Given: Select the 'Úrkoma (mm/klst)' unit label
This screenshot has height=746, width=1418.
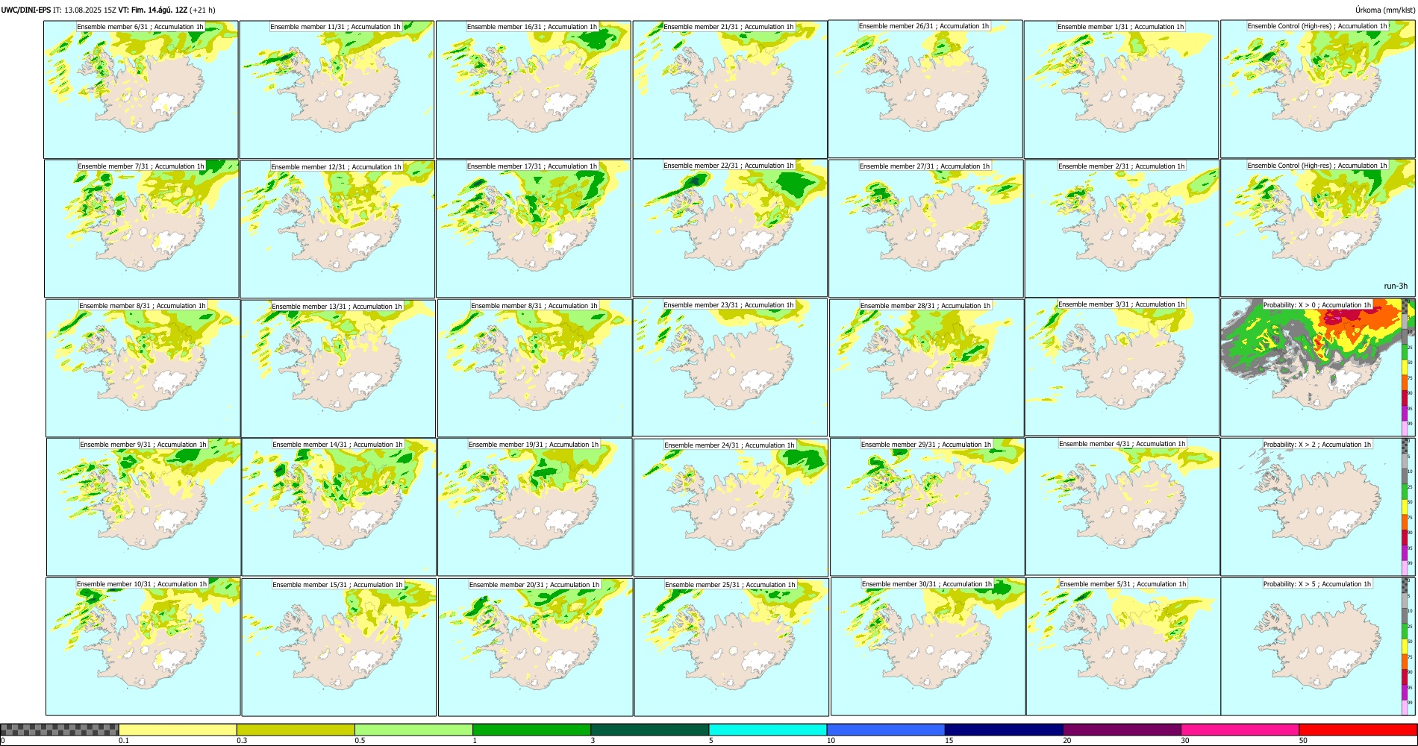Looking at the screenshot, I should [x=1385, y=10].
